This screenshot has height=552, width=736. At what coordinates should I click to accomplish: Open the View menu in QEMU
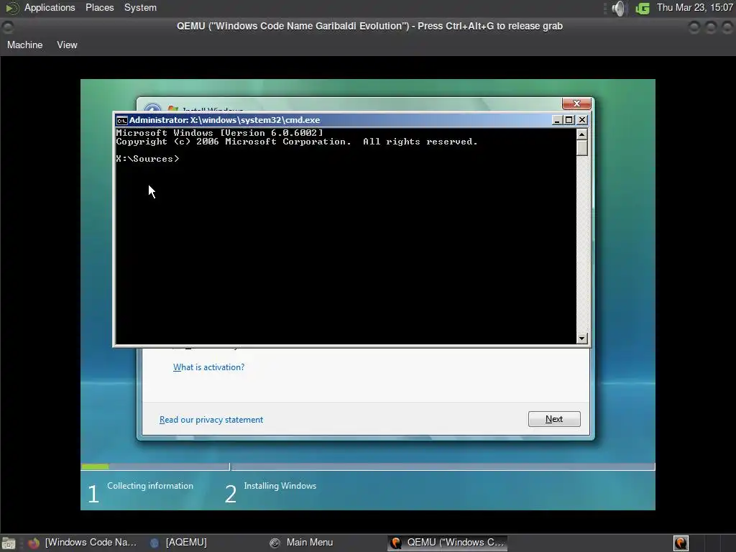[67, 45]
